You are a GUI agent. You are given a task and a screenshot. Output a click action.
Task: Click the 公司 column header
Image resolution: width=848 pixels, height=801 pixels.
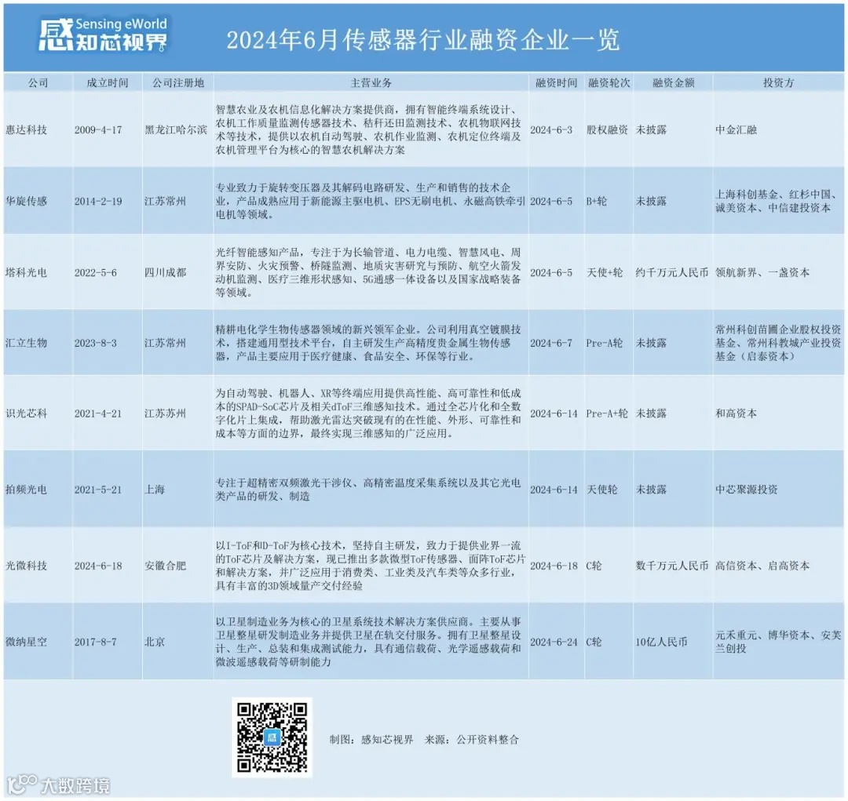38,82
